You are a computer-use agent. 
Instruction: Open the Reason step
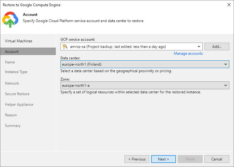coord(11,115)
